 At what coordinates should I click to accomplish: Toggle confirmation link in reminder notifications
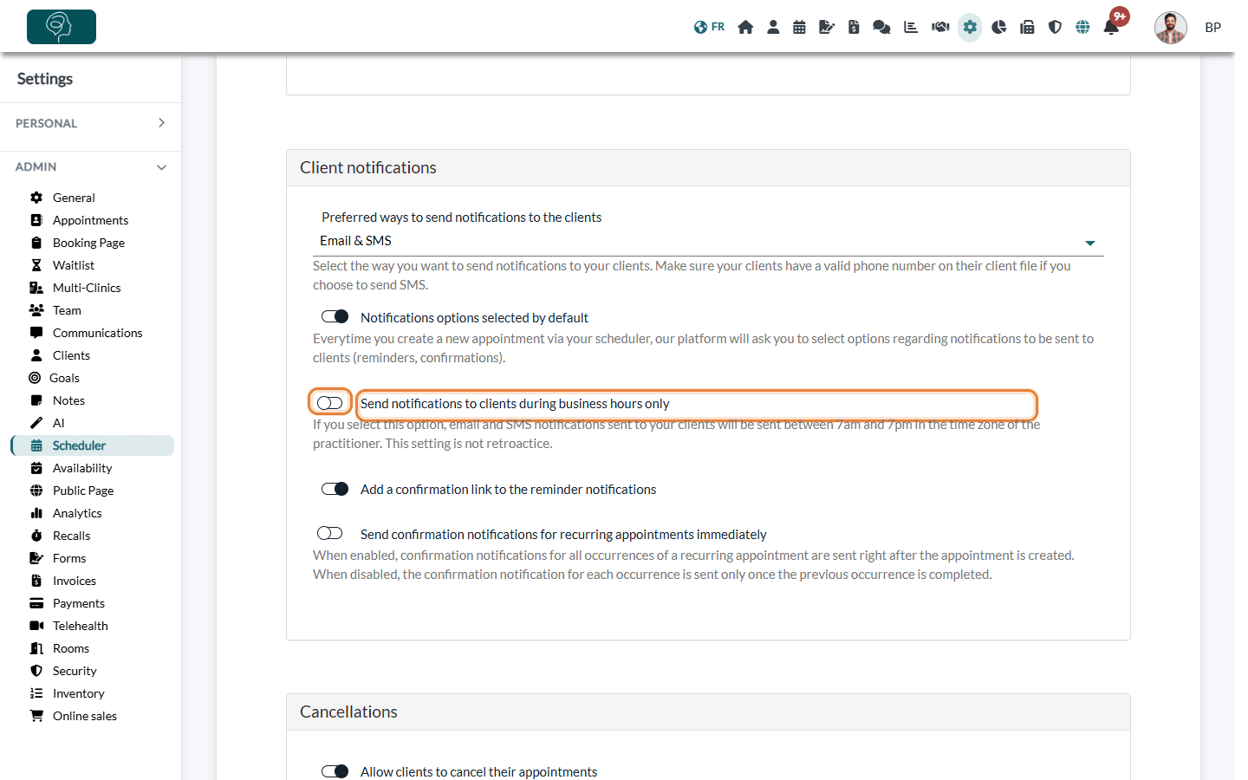pos(335,489)
